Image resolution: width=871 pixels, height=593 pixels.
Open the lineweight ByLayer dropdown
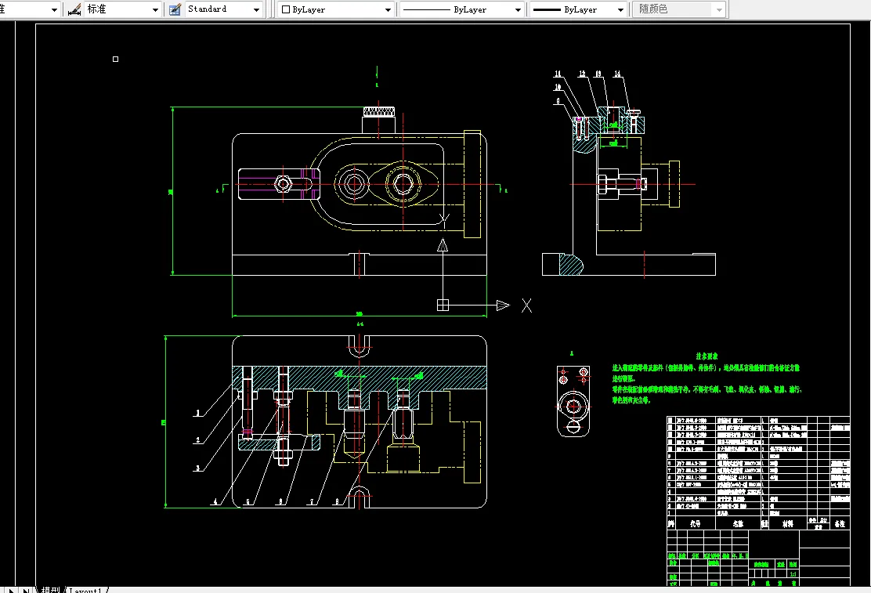(620, 9)
